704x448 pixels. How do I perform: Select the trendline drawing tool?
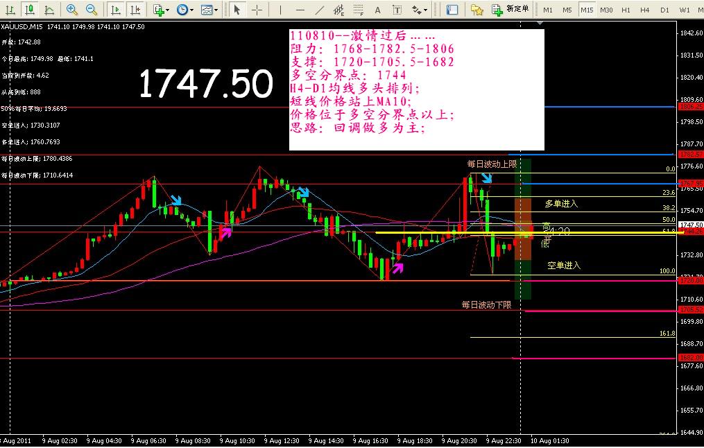click(319, 10)
